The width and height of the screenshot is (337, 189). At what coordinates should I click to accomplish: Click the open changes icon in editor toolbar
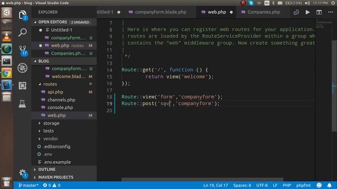[x=296, y=12]
